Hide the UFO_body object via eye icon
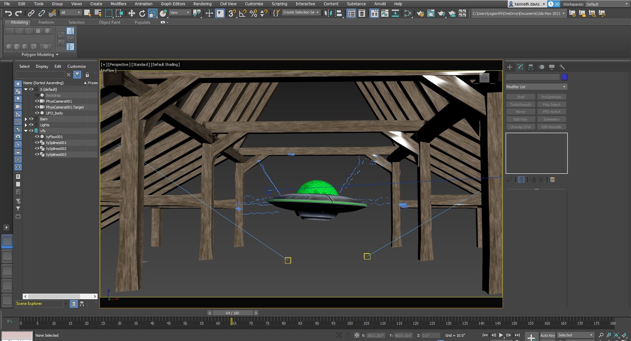This screenshot has width=631, height=341. (x=37, y=113)
